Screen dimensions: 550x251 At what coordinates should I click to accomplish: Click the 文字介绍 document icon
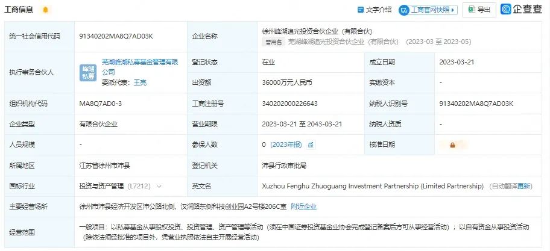click(x=360, y=10)
